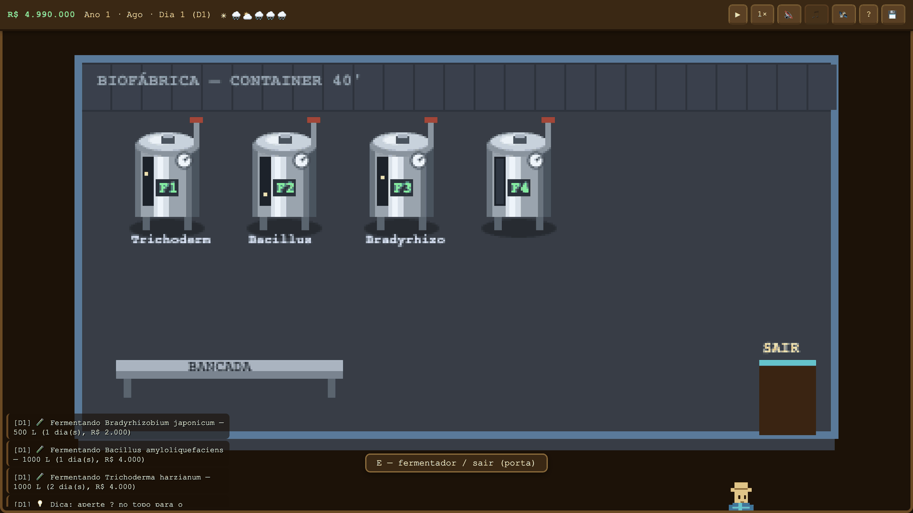Toggle the music note button
The height and width of the screenshot is (513, 913).
(x=816, y=14)
